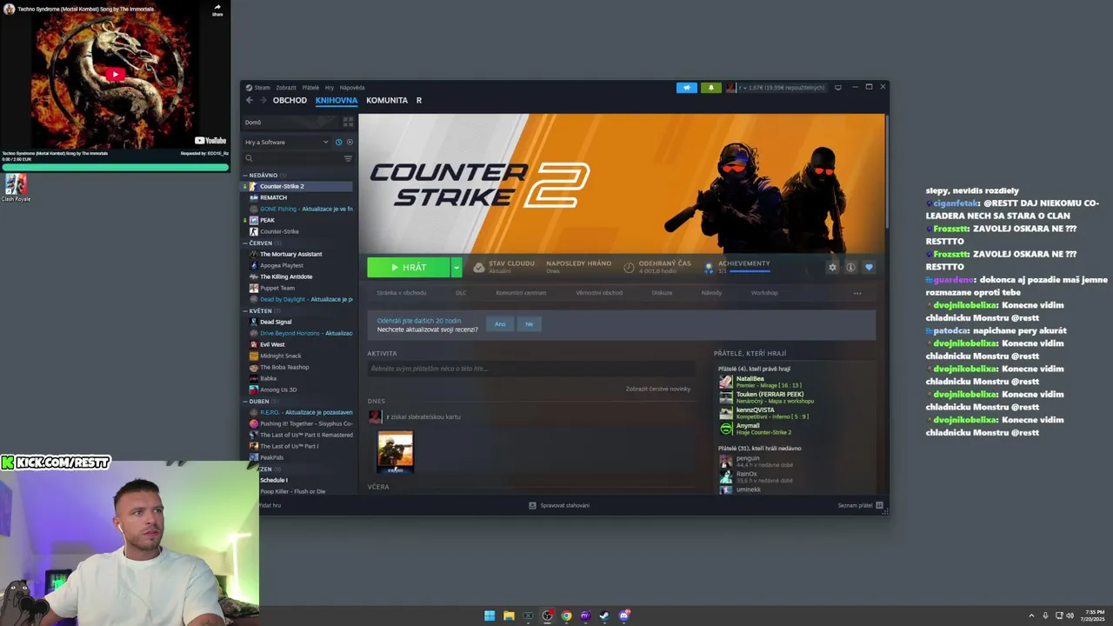Switch to the OBCHOD tab
1113x626 pixels.
(290, 100)
